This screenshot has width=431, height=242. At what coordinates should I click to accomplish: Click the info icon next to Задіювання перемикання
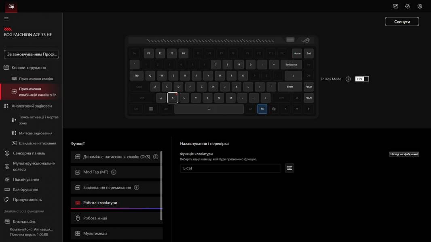137,188
